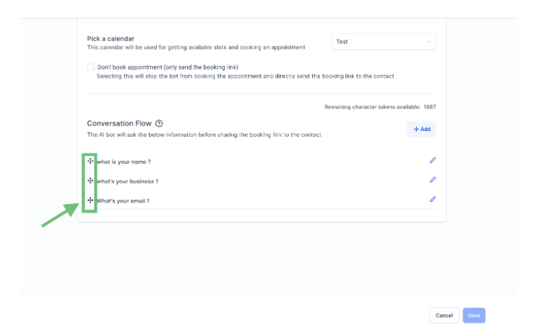Click drag handle beside "what's your business ?"
The image size is (551, 328).
[x=90, y=181]
